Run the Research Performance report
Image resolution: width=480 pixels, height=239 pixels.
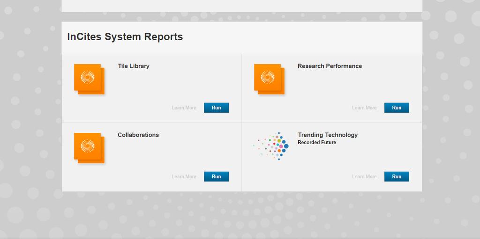tap(397, 108)
